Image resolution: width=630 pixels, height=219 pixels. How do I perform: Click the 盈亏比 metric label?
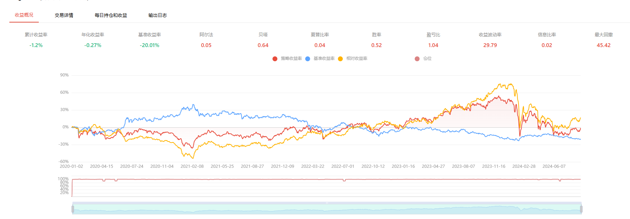[433, 35]
